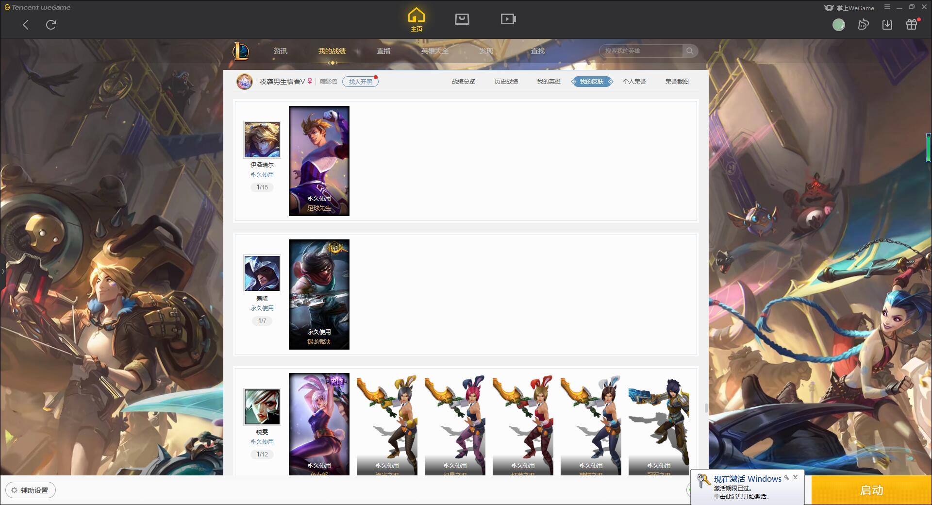The width and height of the screenshot is (932, 505).
Task: Click the 掌上WeGame text link
Action: [855, 8]
